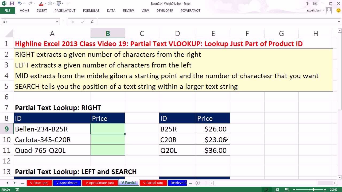
Task: Select green cell B10 under Price
Action: (108, 140)
